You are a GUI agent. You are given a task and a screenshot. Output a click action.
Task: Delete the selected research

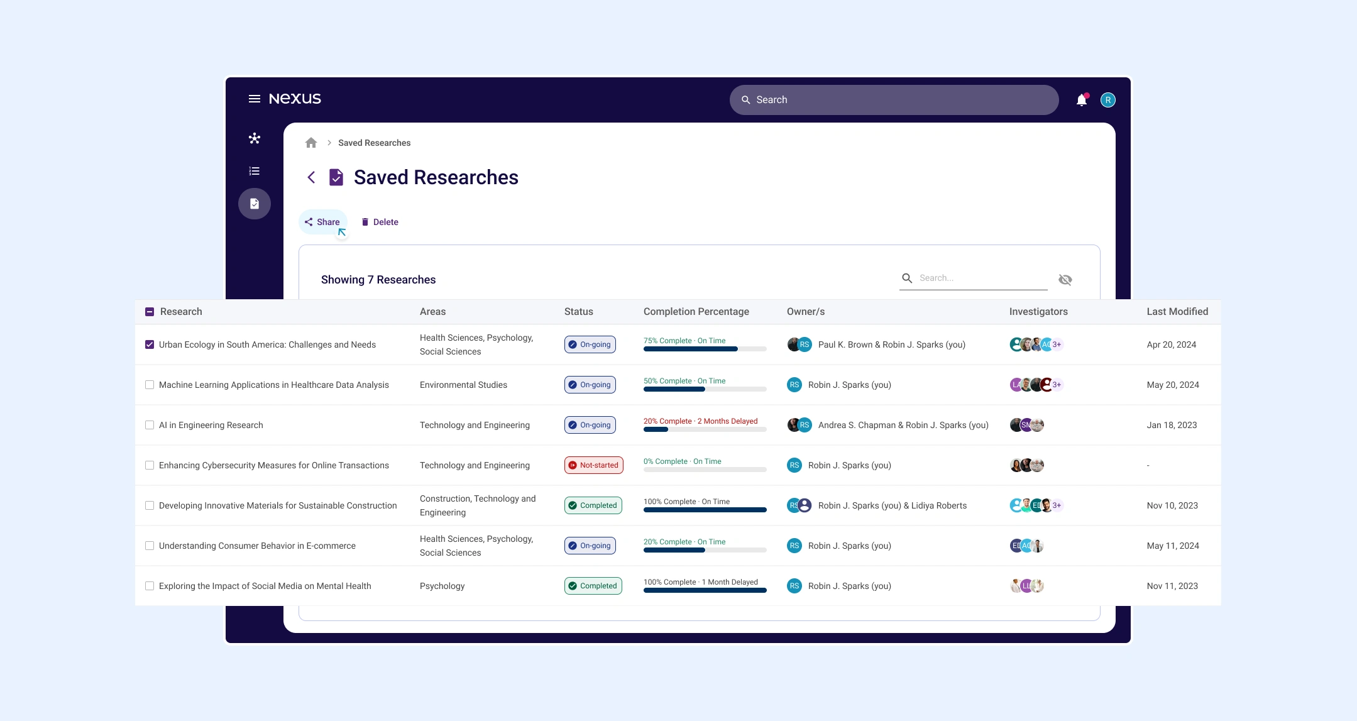[x=380, y=222]
